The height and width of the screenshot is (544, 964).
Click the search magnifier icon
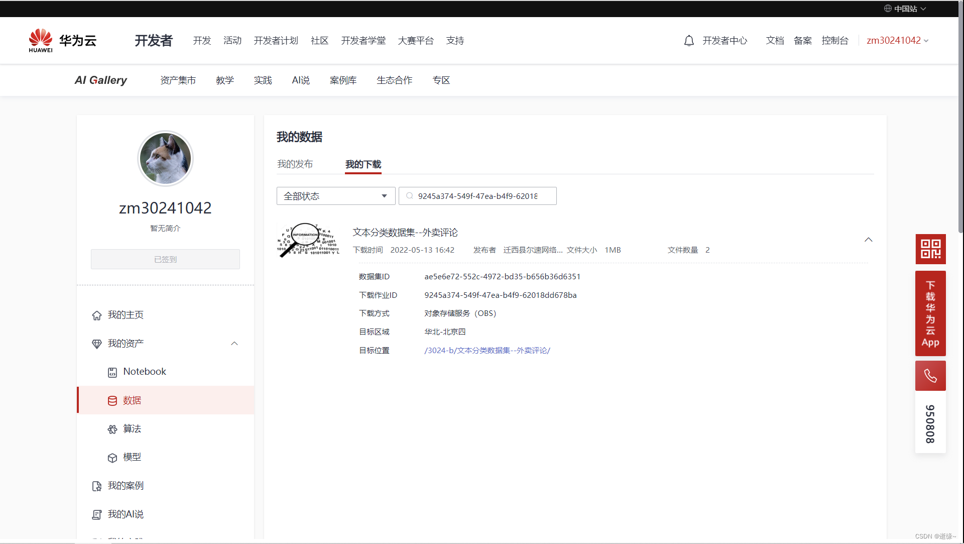[x=410, y=196]
